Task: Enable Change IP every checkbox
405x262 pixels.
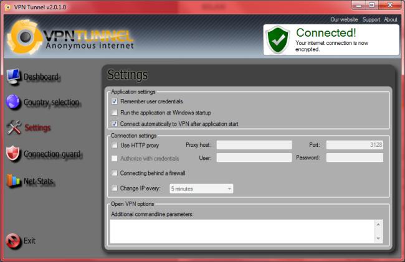Action: click(114, 188)
